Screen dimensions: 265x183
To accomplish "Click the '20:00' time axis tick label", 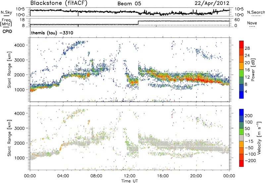I will pos(196,176).
